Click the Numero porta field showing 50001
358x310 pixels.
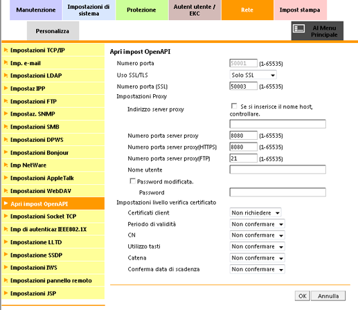click(x=243, y=63)
